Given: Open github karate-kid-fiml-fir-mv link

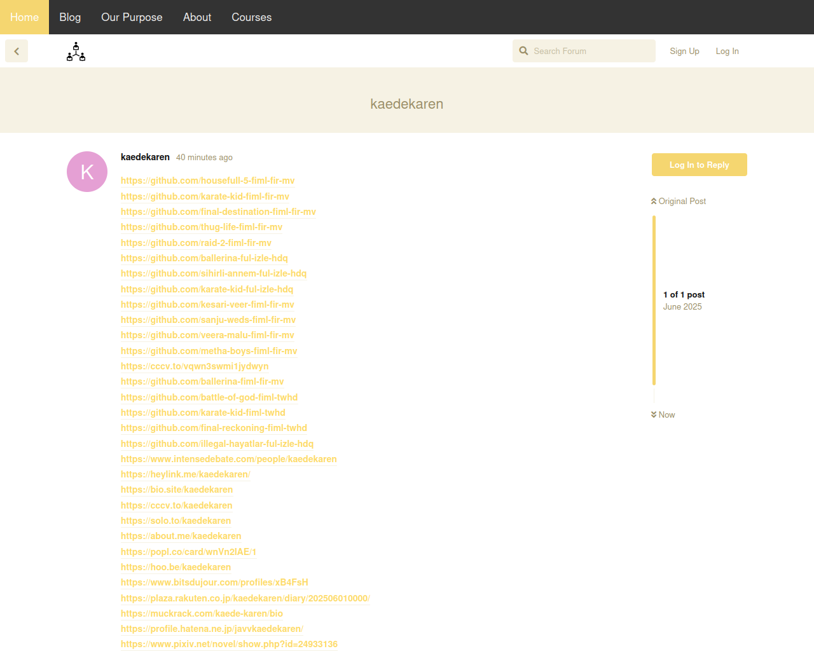Looking at the screenshot, I should (x=205, y=196).
